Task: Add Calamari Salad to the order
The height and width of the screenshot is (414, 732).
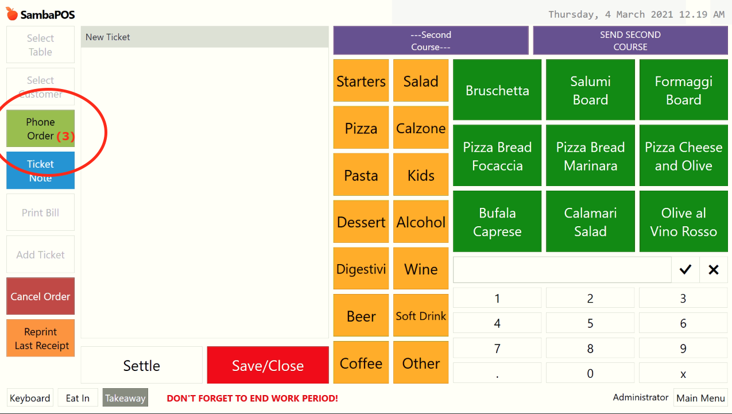Action: tap(590, 222)
